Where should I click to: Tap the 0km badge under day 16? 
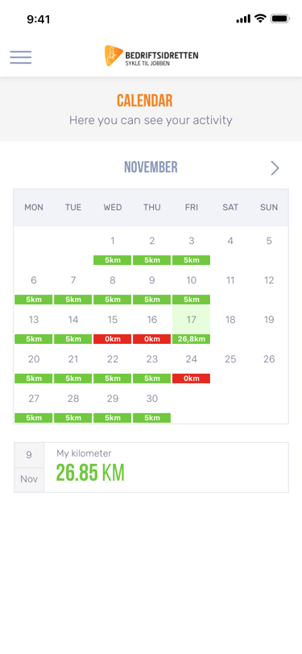tap(152, 339)
